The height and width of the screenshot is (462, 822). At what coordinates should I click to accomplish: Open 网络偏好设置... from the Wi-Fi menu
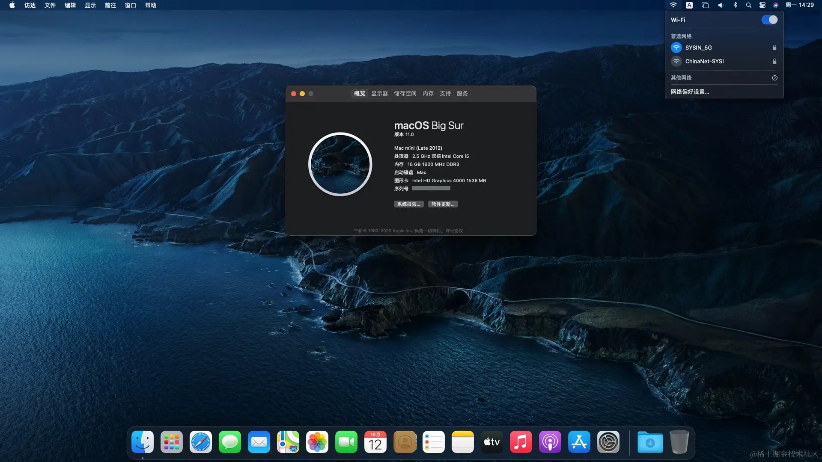click(690, 92)
